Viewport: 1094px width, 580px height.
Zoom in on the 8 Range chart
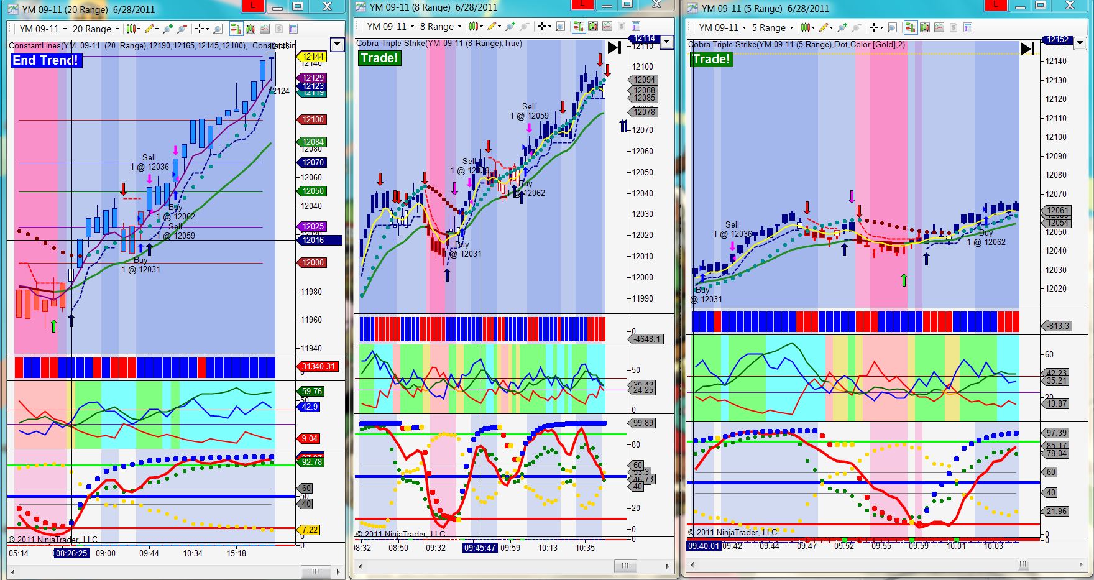coord(510,26)
